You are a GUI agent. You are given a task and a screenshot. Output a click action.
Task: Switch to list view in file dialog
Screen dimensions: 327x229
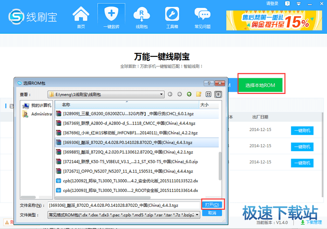click(209, 94)
